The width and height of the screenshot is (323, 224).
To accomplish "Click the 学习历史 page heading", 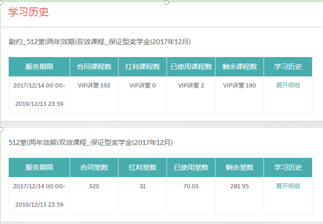I will 28,12.
